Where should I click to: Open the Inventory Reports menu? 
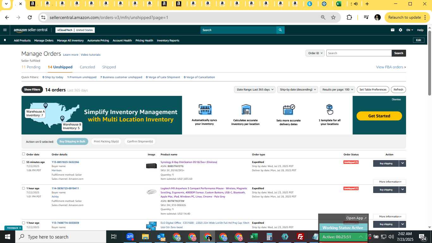(x=168, y=40)
